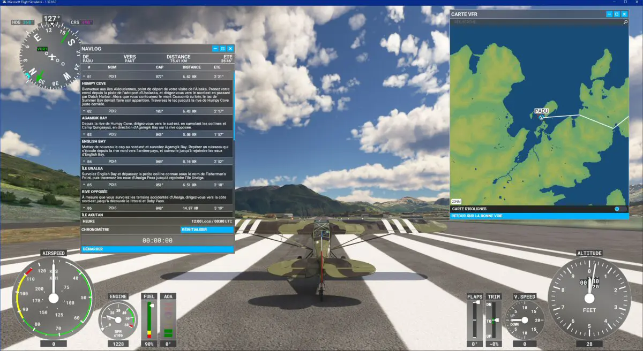Click the Agamgik Bay heading

[94, 118]
